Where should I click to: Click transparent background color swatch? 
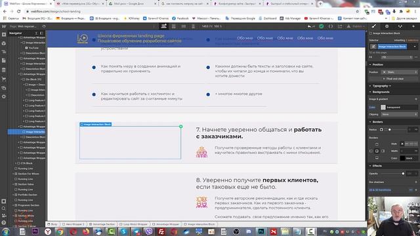383,108
